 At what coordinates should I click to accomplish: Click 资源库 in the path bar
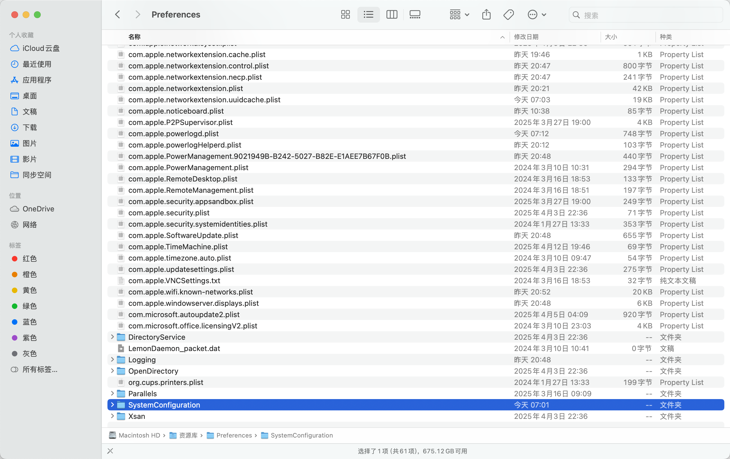click(188, 435)
